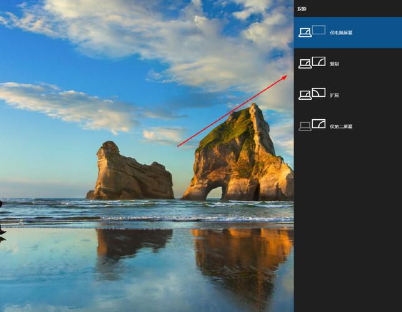The width and height of the screenshot is (402, 312).
Task: Click the laptop icon in PC screen only row
Action: (x=305, y=33)
